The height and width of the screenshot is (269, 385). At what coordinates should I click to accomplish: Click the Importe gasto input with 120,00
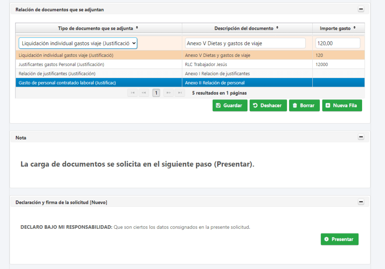click(x=338, y=43)
